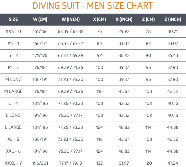Screen dimensions: 186x167
Task: Click the Z (CM) value '120'
Action: click(148, 163)
